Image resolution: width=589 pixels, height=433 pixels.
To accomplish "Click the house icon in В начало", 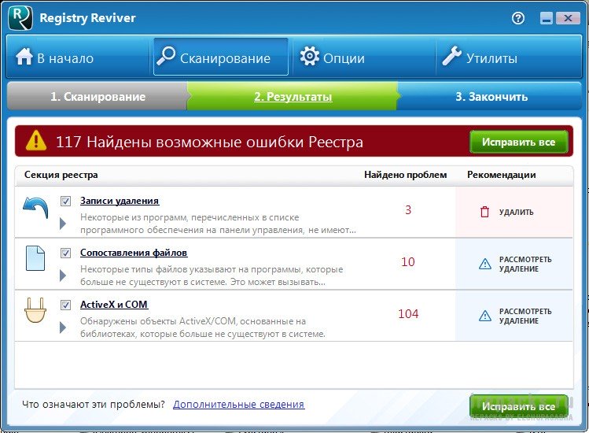I will (24, 57).
